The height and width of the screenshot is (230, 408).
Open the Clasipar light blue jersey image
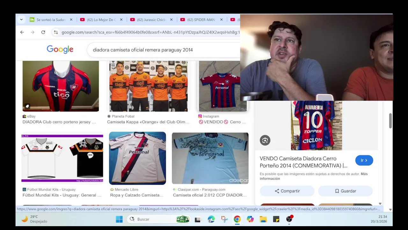click(210, 158)
